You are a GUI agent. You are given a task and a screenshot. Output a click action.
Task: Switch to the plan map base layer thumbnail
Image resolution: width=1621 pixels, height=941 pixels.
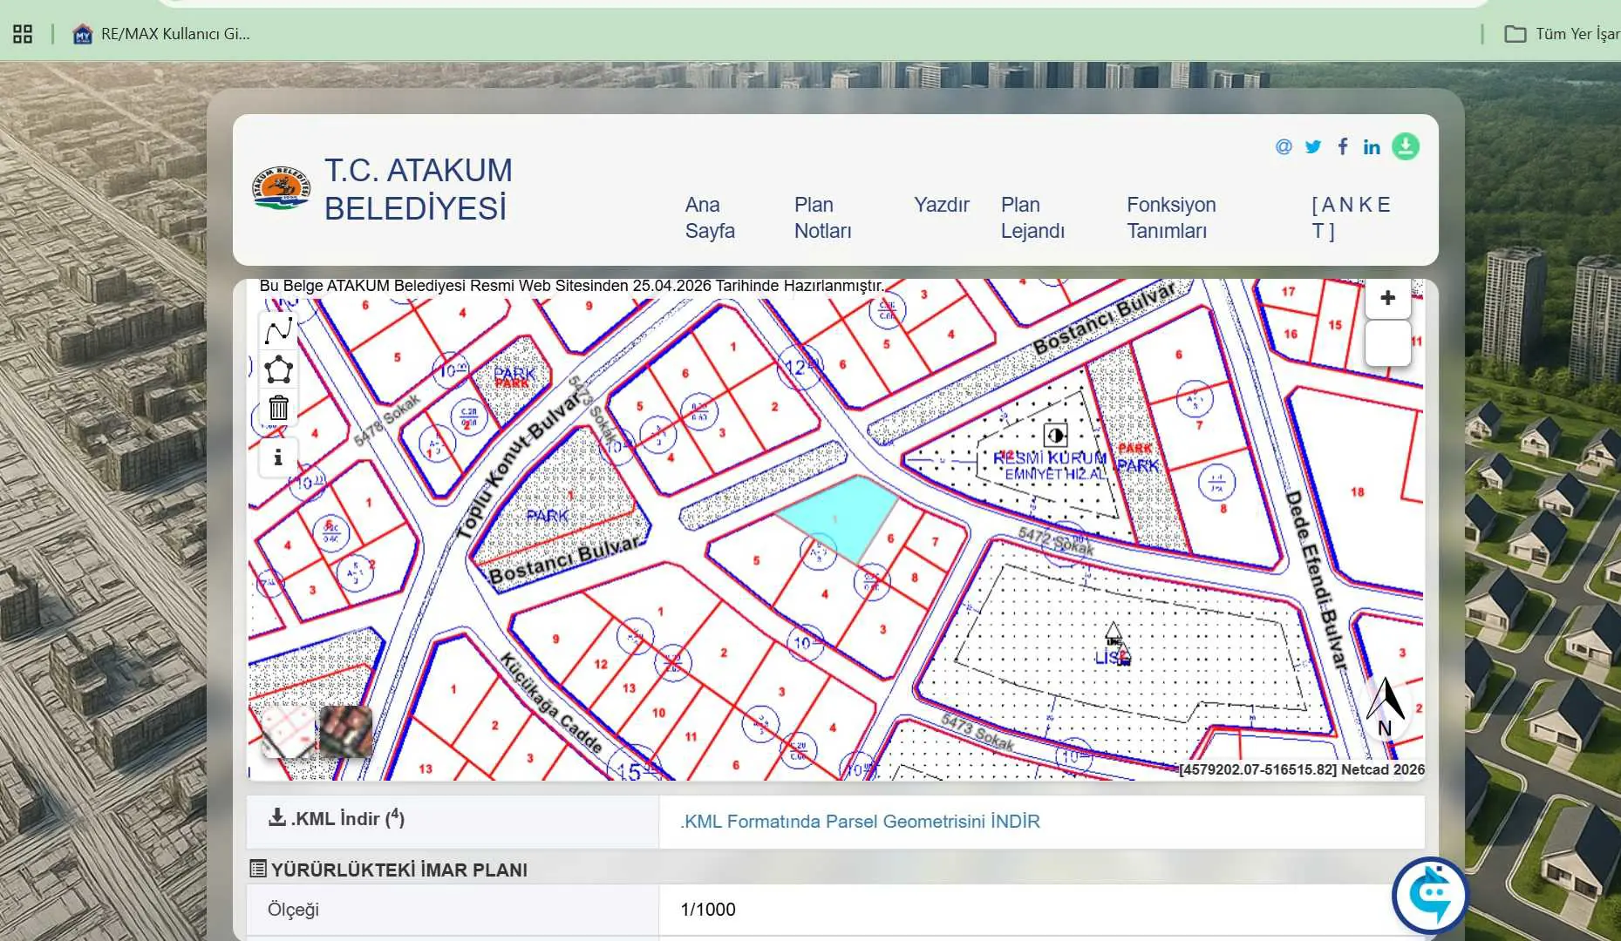289,731
